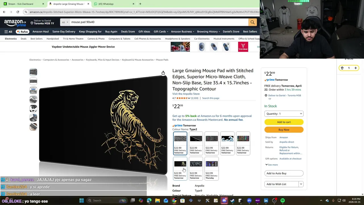
Task: Open the Quantity dropdown
Action: [284, 114]
